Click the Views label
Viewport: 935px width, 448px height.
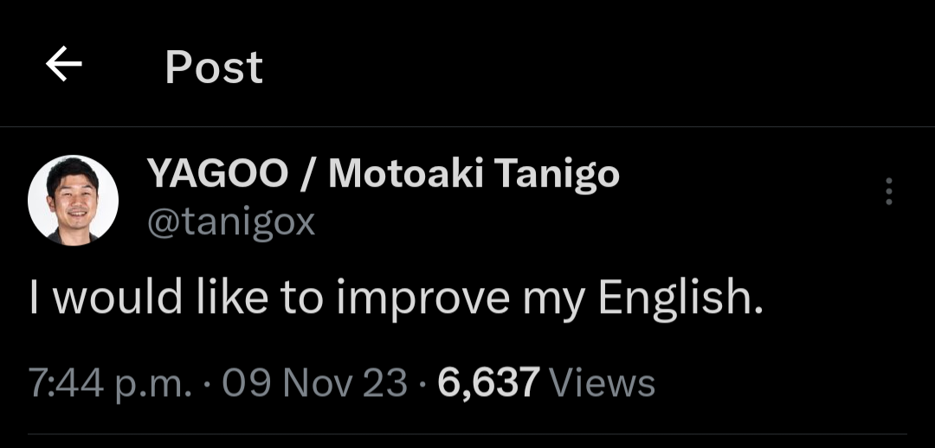pos(602,382)
